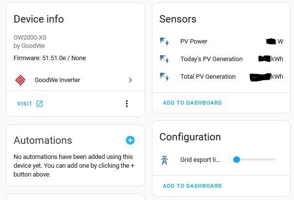Open Total PV Generation entry

tap(208, 77)
